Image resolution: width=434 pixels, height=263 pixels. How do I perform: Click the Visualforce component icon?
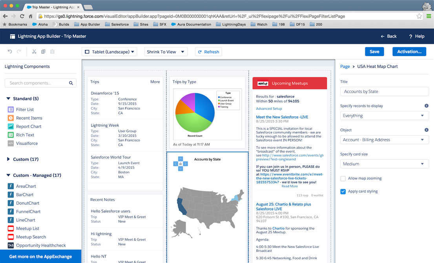click(11, 143)
